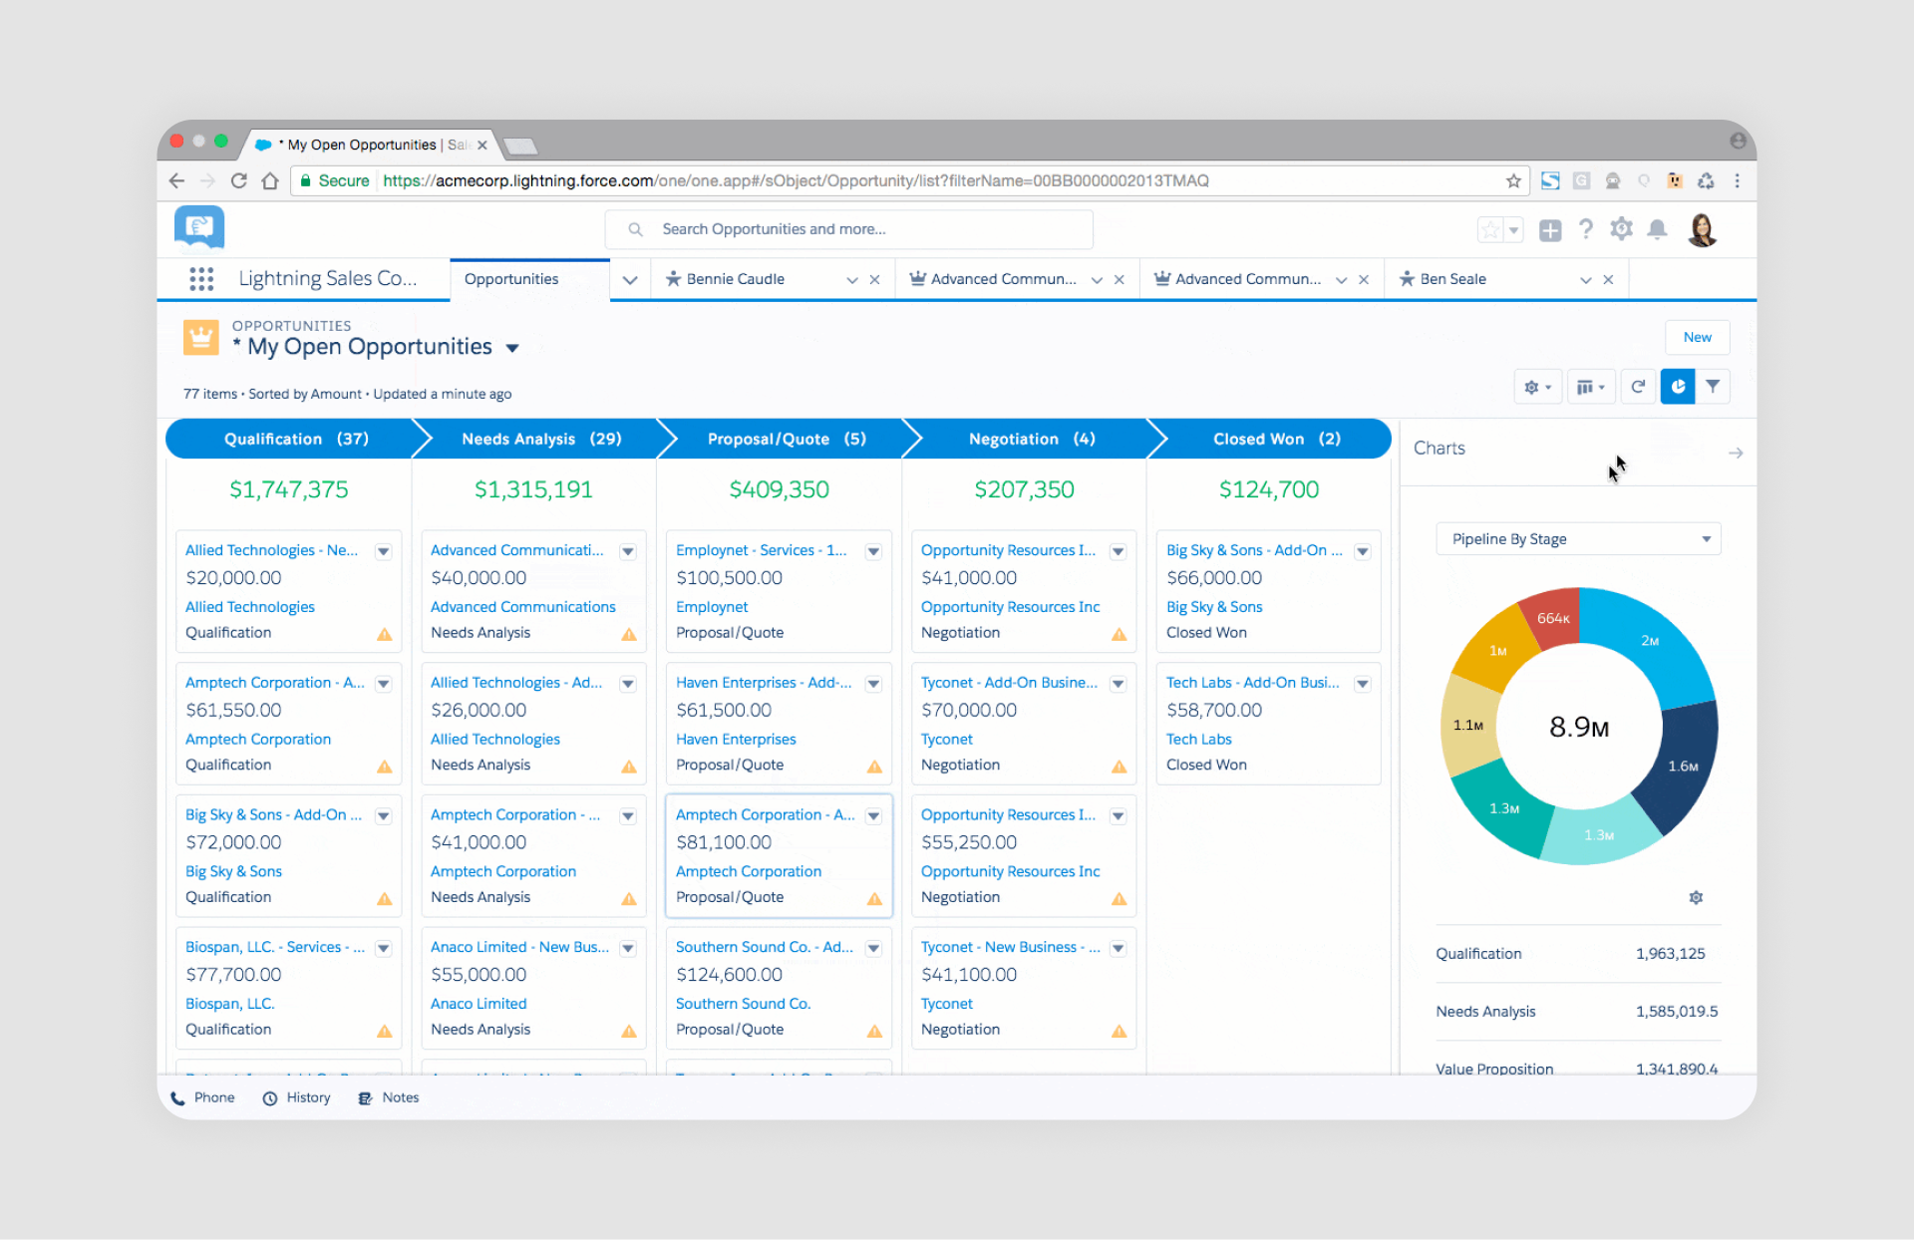1914x1240 pixels.
Task: Open Tyconet - New Business opportunity link
Action: coord(1010,947)
